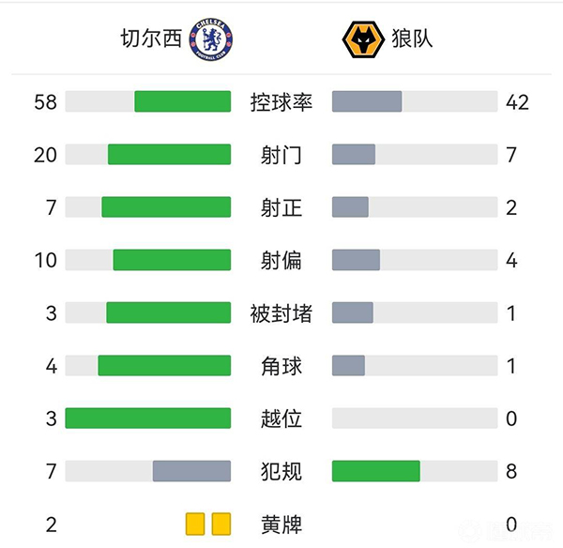The image size is (563, 548).
Task: Click the 越位 stat label
Action: pyautogui.click(x=281, y=419)
